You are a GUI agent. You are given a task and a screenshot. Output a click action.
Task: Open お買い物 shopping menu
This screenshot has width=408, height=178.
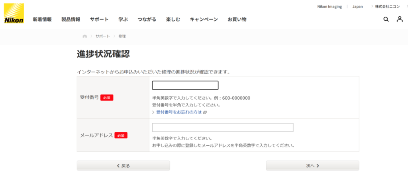(x=237, y=19)
